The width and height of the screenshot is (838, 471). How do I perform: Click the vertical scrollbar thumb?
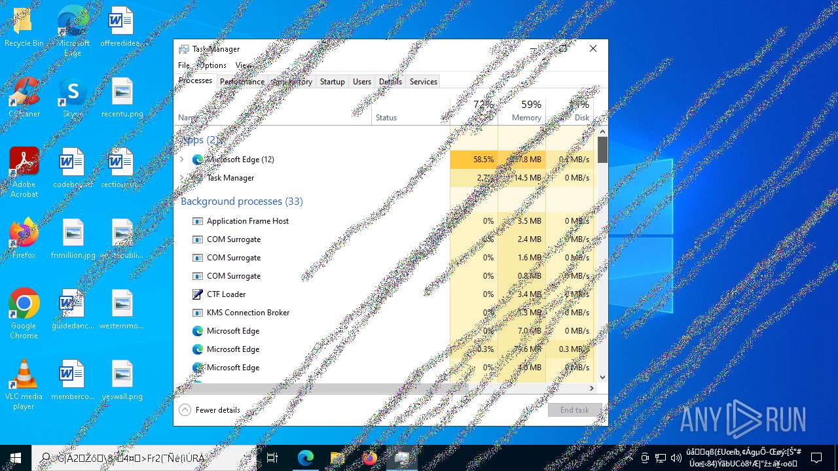pyautogui.click(x=602, y=150)
